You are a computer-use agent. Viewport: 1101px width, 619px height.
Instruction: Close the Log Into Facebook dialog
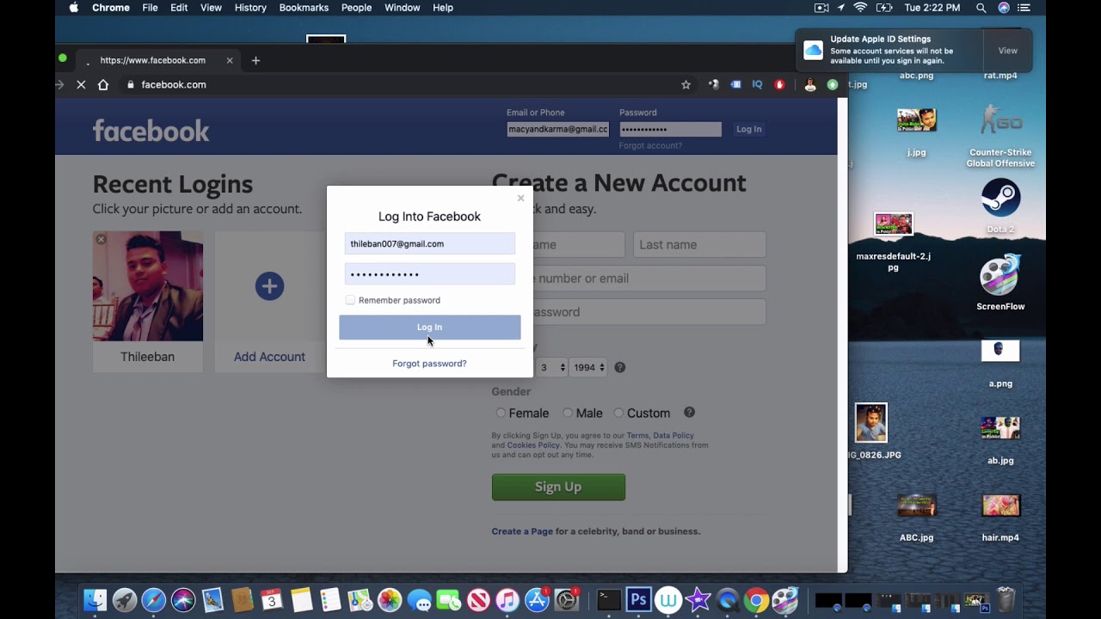pyautogui.click(x=520, y=199)
